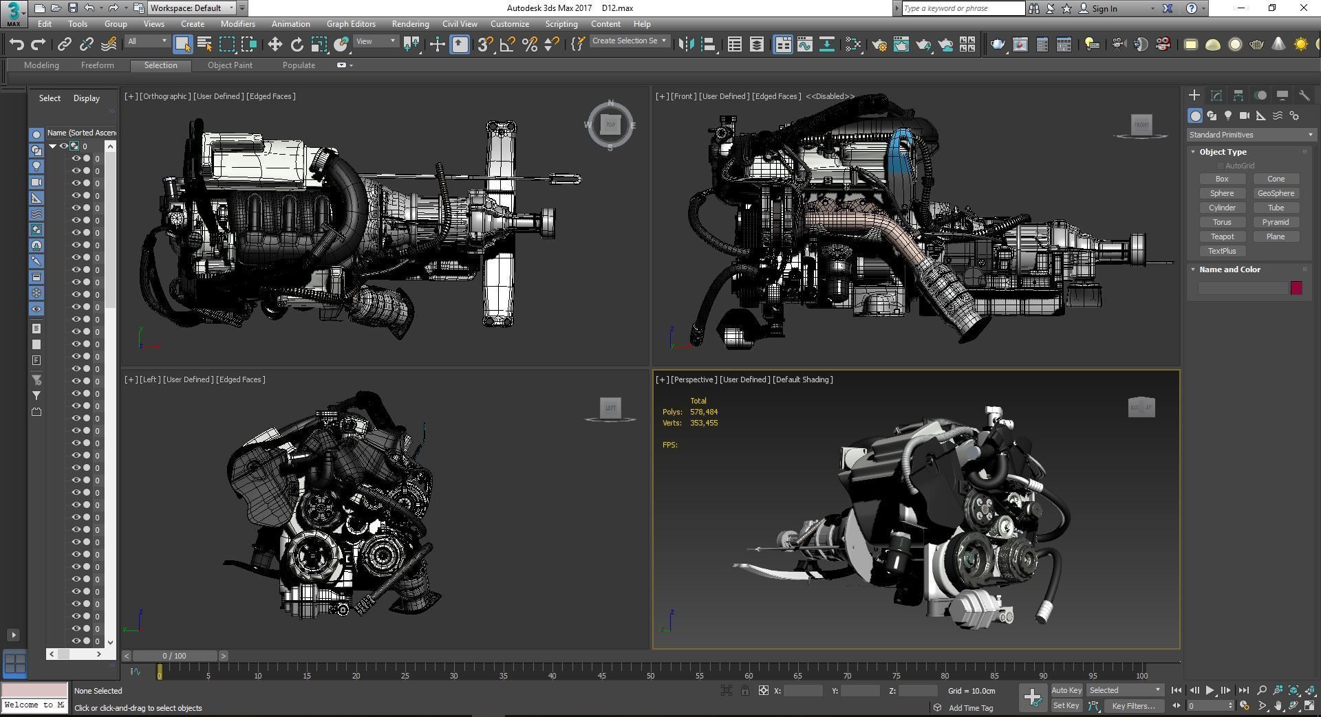Switch to the Object Paint ribbon tab
The image size is (1321, 717).
tap(230, 65)
